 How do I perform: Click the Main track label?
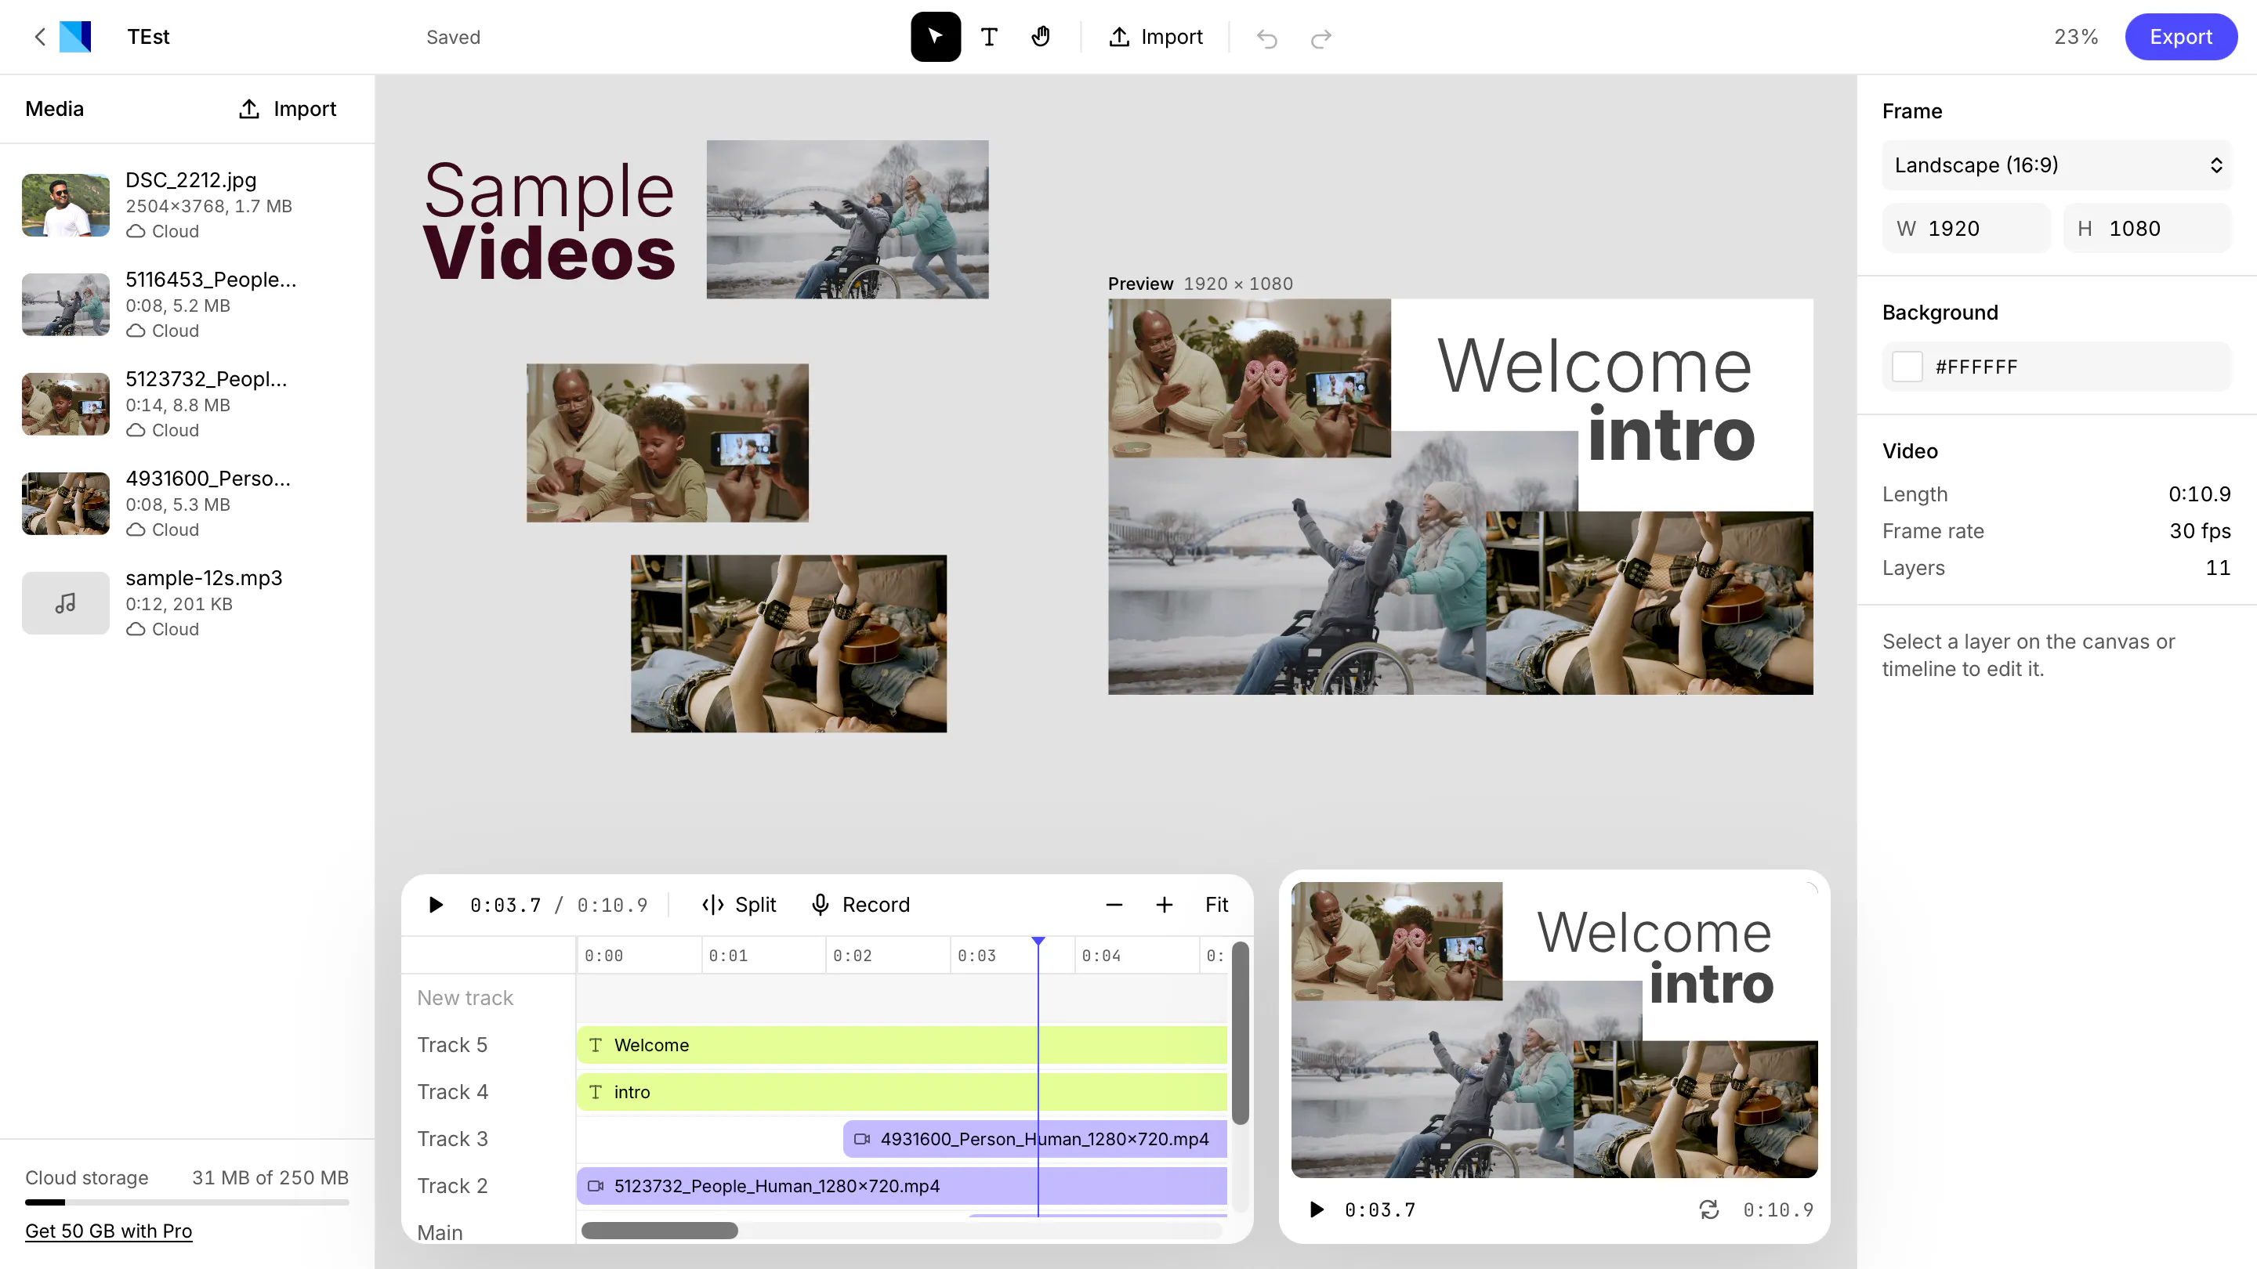coord(440,1232)
